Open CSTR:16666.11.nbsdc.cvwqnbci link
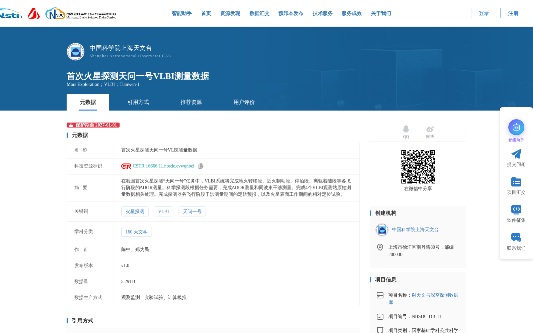533x333 pixels. tap(164, 166)
